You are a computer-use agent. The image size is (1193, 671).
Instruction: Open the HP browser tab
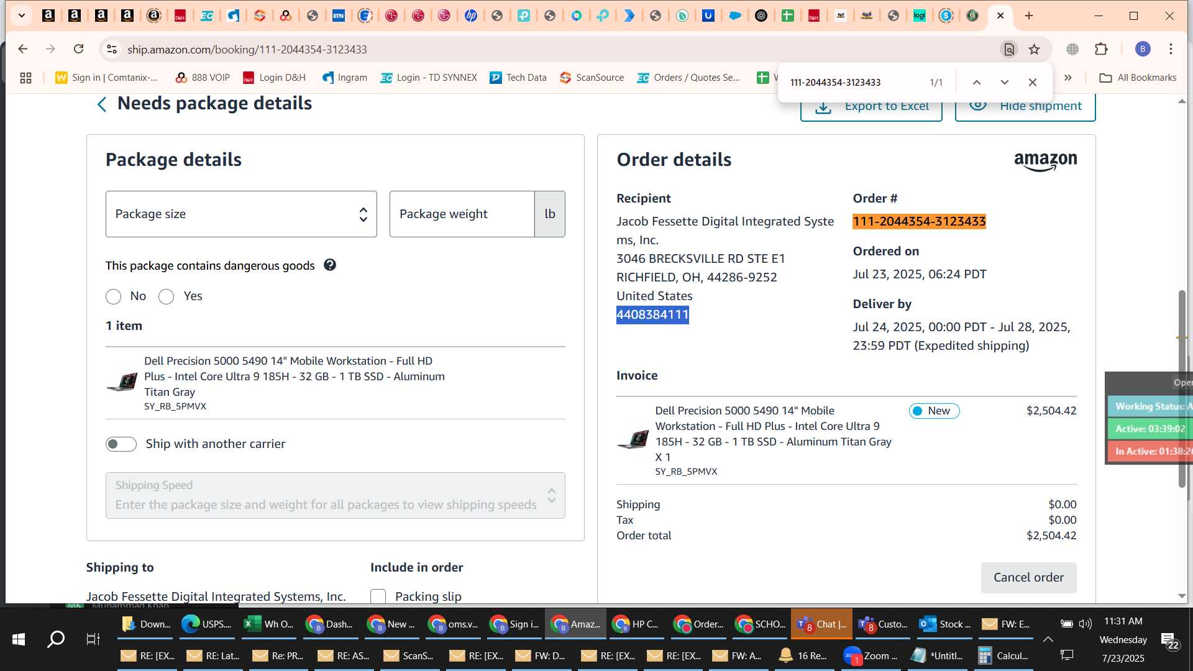click(470, 16)
